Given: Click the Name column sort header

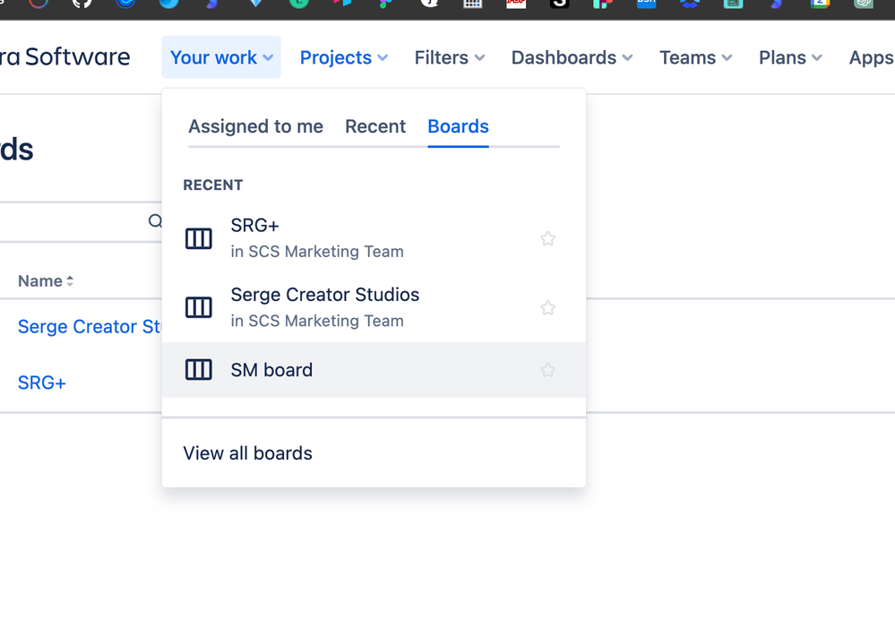Looking at the screenshot, I should click(45, 280).
